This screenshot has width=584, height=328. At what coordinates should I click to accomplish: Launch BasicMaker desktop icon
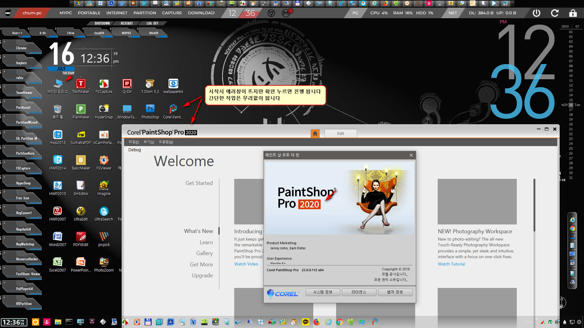pyautogui.click(x=81, y=163)
